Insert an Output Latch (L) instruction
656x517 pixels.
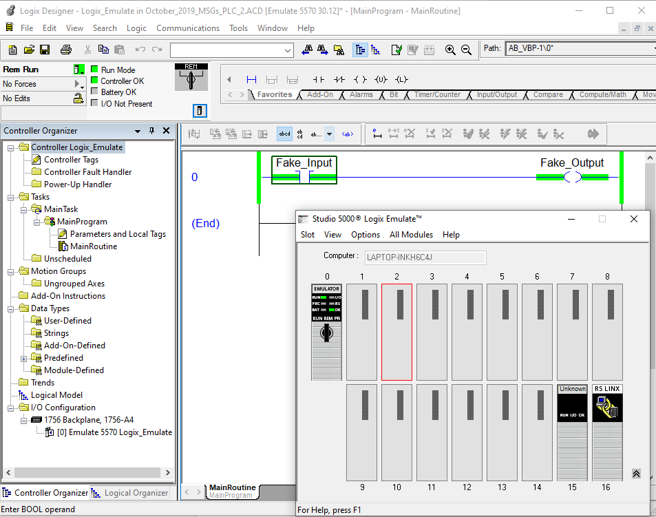(402, 79)
